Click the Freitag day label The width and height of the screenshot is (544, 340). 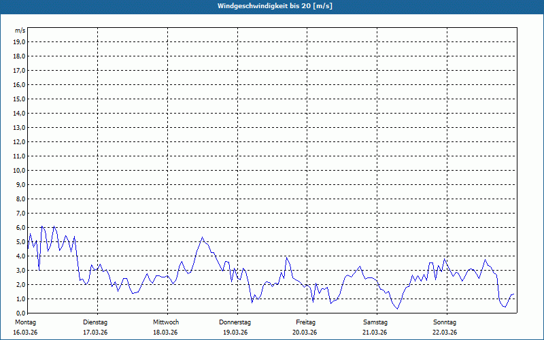[306, 322]
